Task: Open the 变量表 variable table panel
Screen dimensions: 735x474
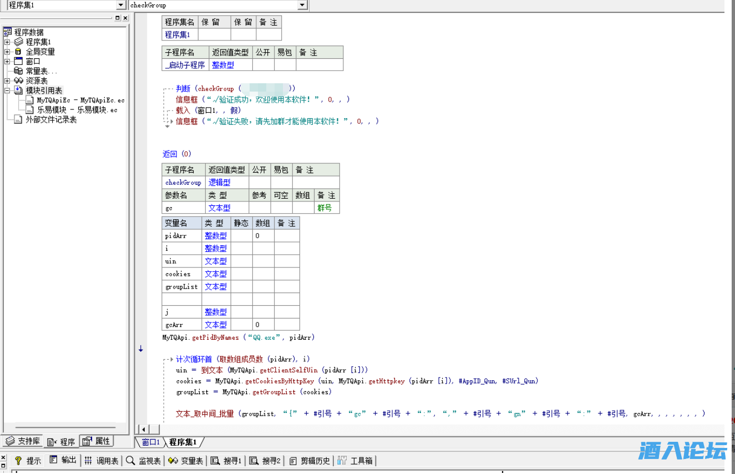Action: click(185, 460)
